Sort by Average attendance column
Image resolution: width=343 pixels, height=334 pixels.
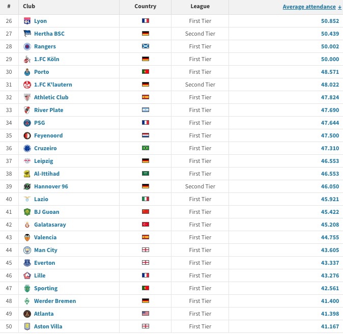[312, 7]
